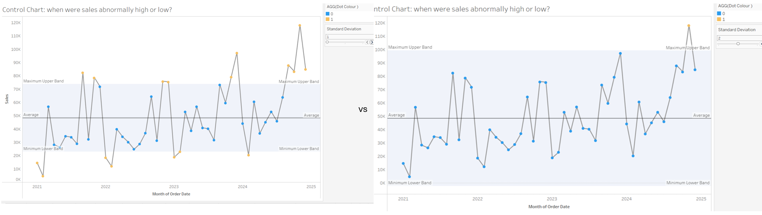Click the lowest orange data point in left chart
Image resolution: width=762 pixels, height=215 pixels.
pos(43,176)
